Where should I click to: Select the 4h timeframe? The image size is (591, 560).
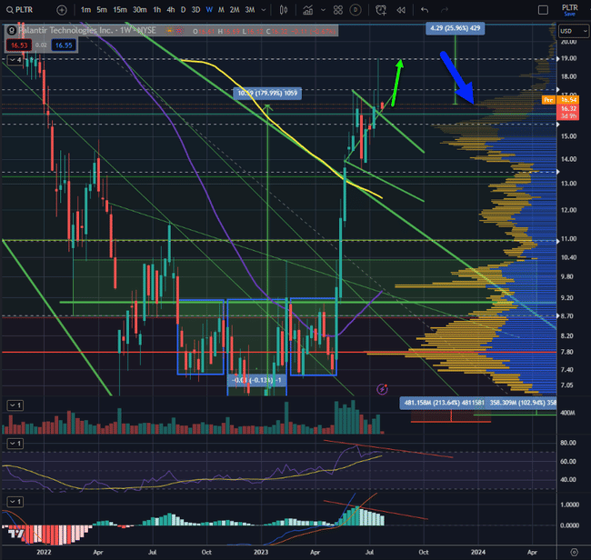(x=170, y=9)
